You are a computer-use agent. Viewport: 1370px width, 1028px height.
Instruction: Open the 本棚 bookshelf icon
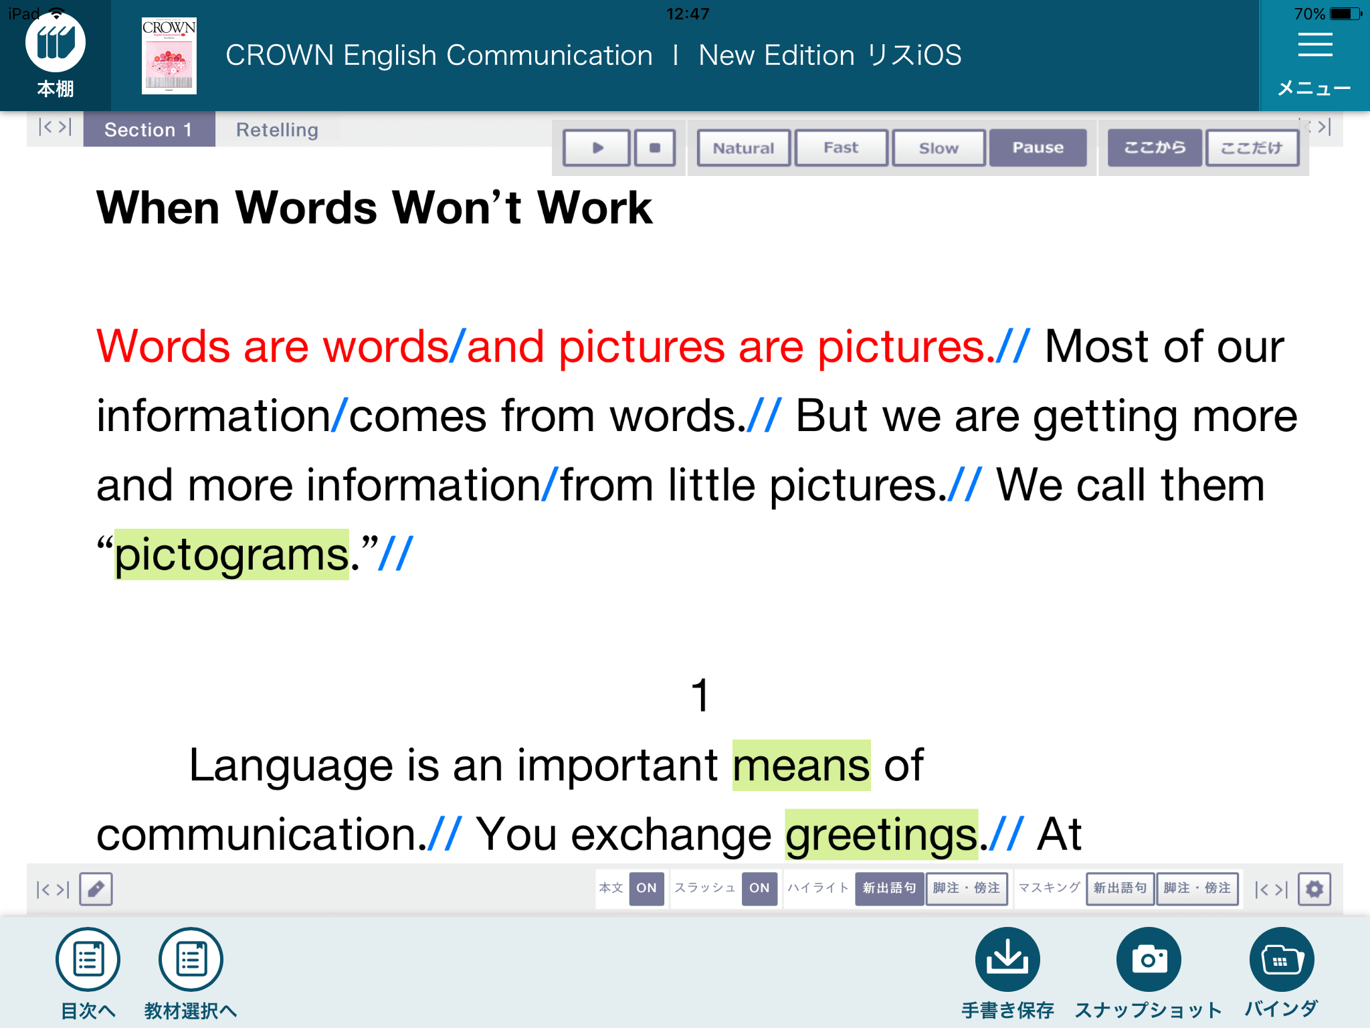56,55
